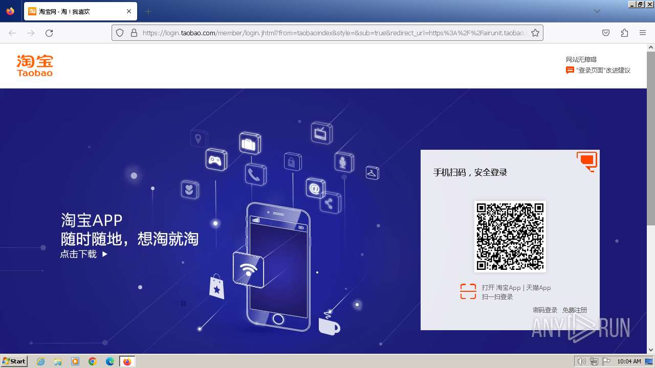Open the media player taskbar icon

coord(75,361)
